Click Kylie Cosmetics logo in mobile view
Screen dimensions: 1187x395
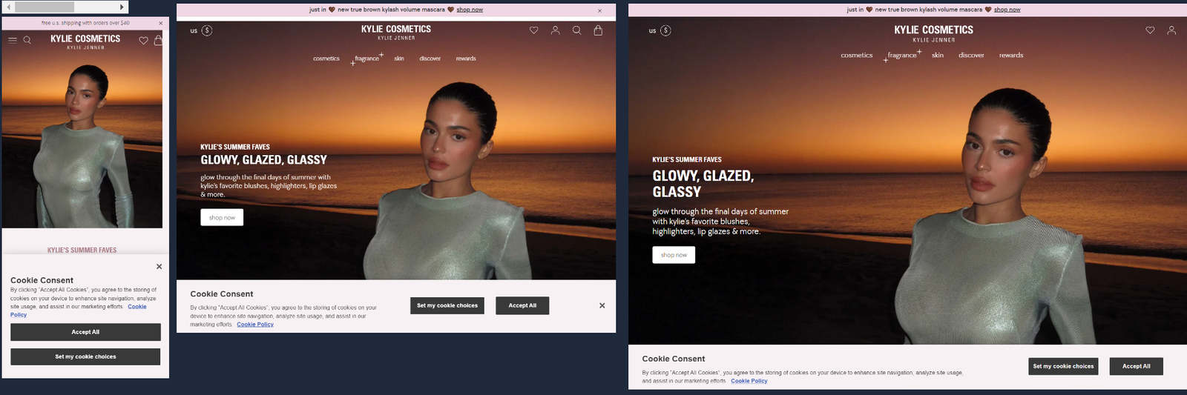click(x=85, y=42)
